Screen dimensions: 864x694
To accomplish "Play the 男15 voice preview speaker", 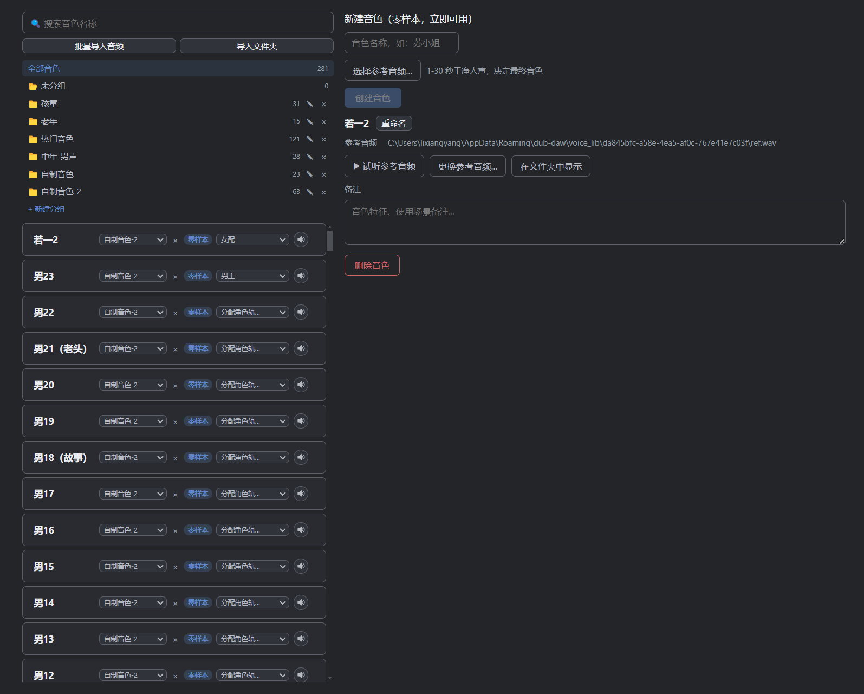I will pyautogui.click(x=301, y=566).
